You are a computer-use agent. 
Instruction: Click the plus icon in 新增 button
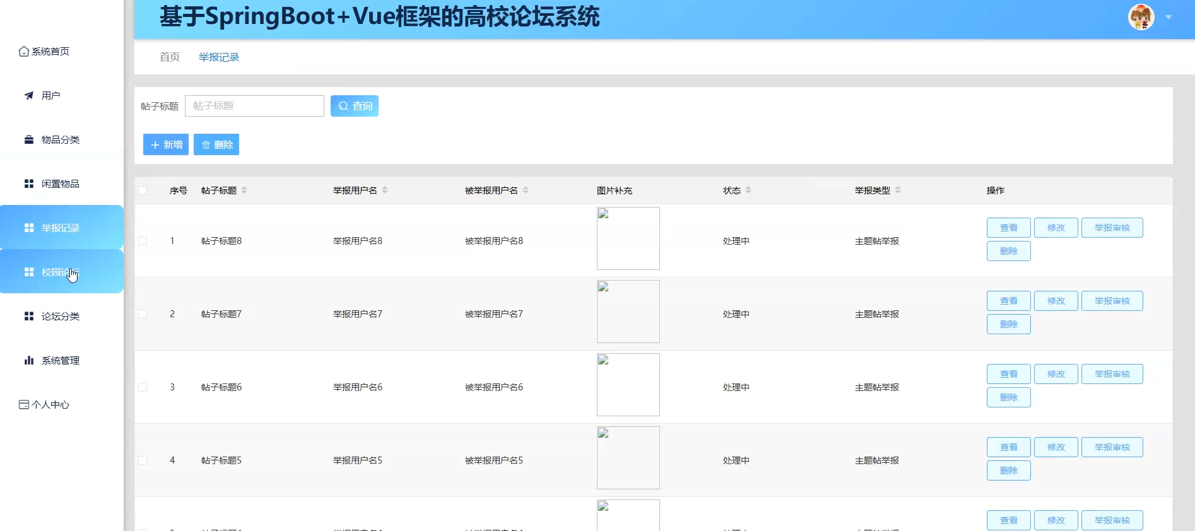(x=155, y=145)
